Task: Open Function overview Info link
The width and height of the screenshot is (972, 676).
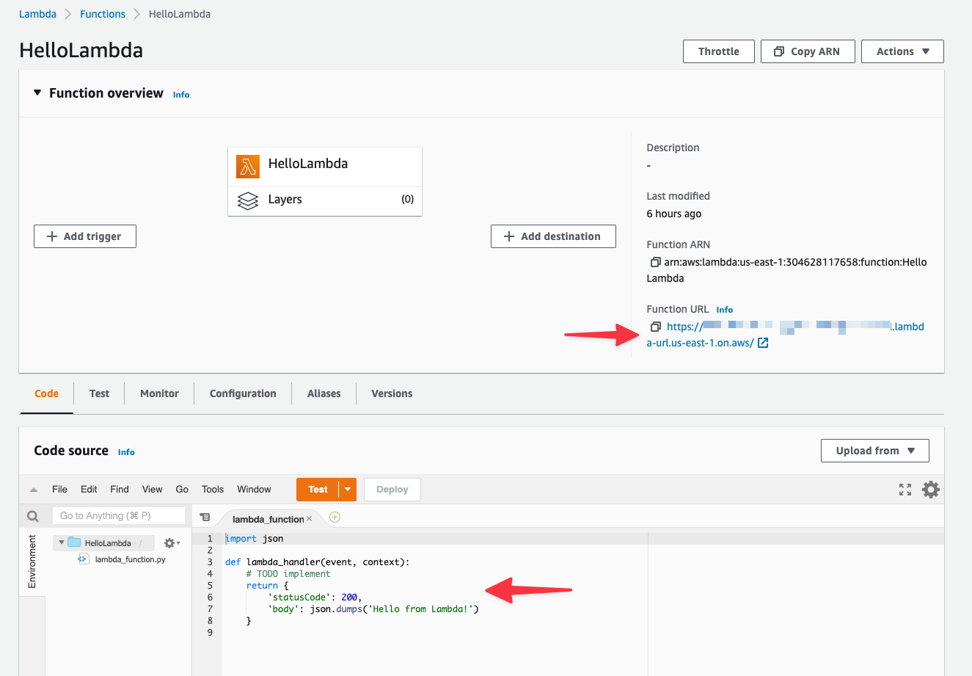Action: (181, 95)
